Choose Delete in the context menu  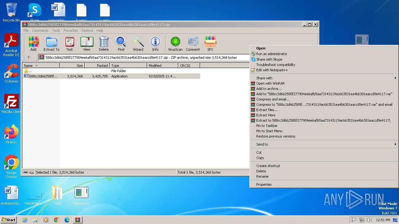pos(324,171)
